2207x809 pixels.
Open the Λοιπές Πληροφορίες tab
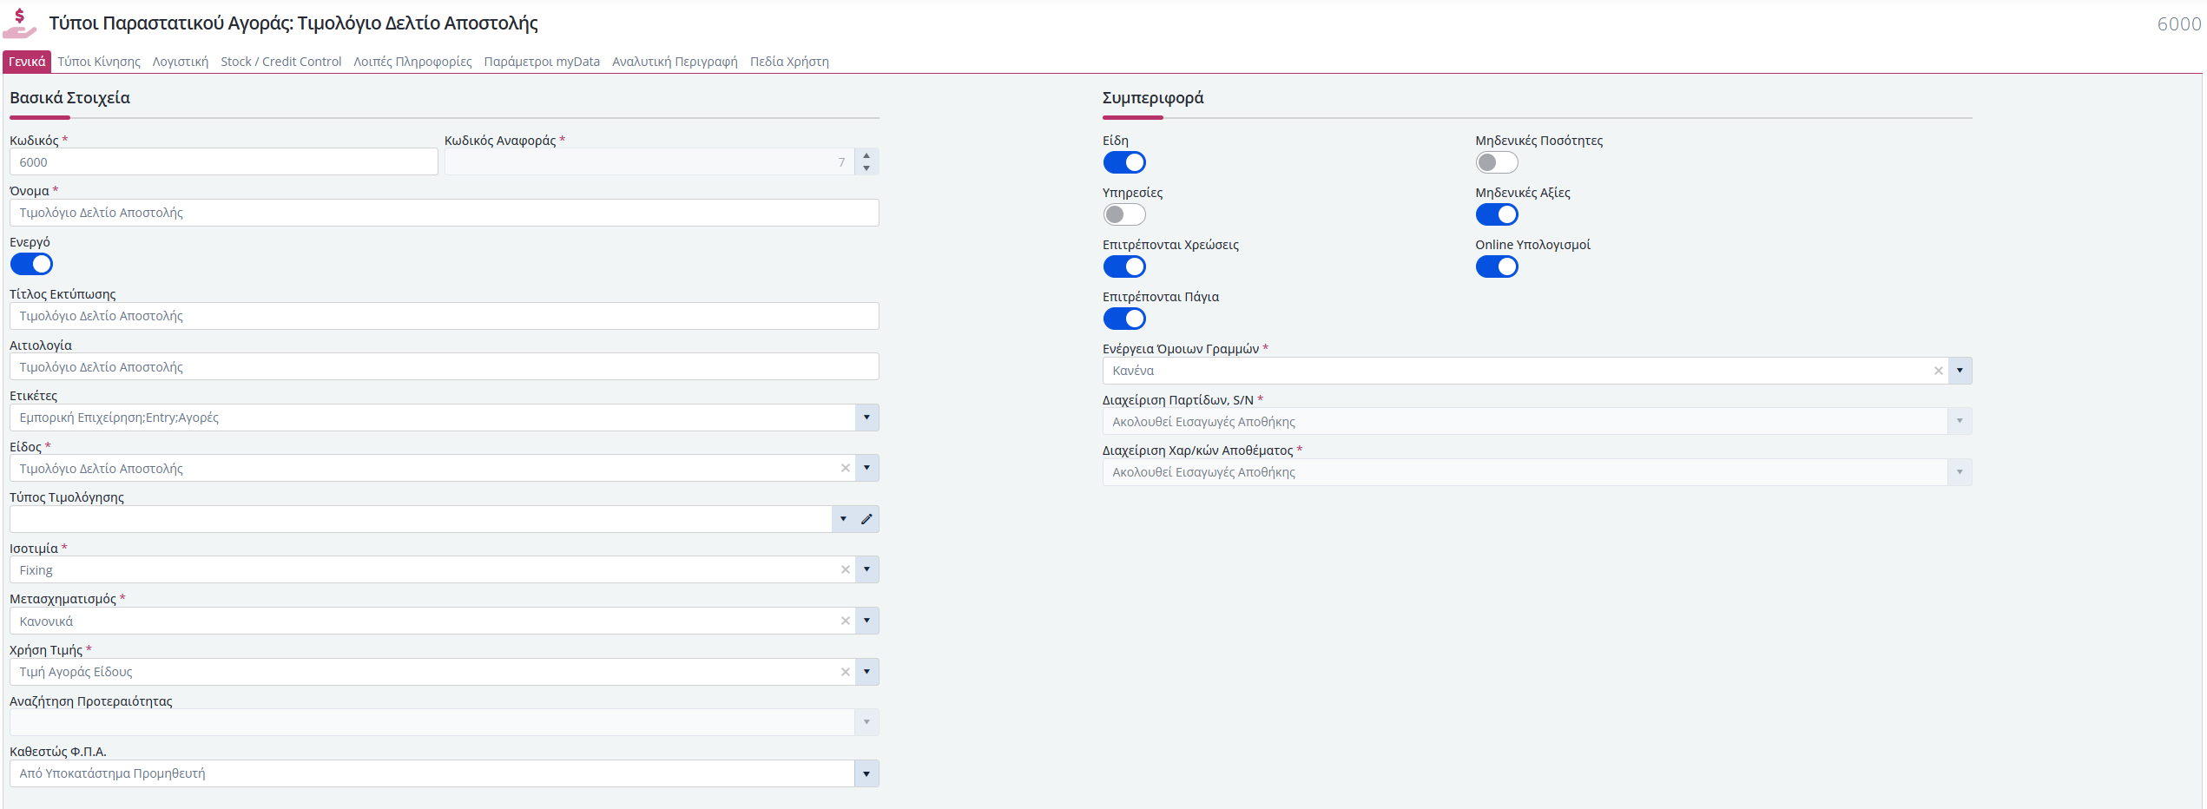(412, 62)
